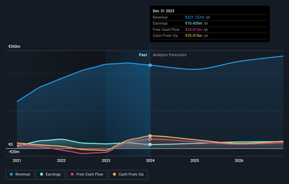Select the Revenue data point at 2024

(x=150, y=65)
